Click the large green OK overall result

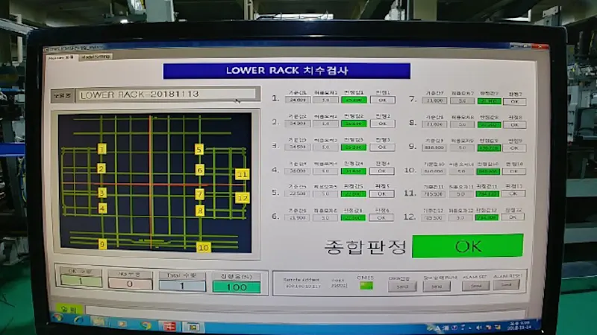[x=467, y=246]
